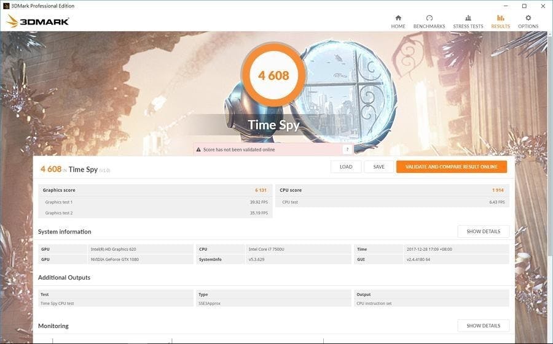553x344 pixels.
Task: Click the question mark help button
Action: pyautogui.click(x=347, y=150)
